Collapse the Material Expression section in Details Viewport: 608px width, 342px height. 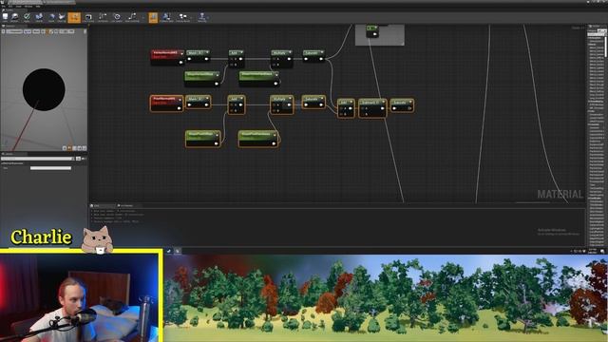point(2,163)
